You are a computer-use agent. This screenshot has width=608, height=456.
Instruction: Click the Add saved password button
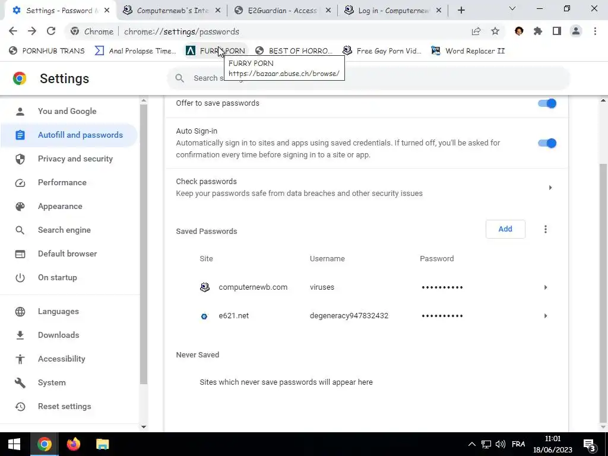click(x=505, y=229)
